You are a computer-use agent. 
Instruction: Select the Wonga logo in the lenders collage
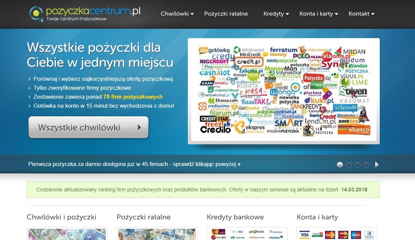(283, 92)
